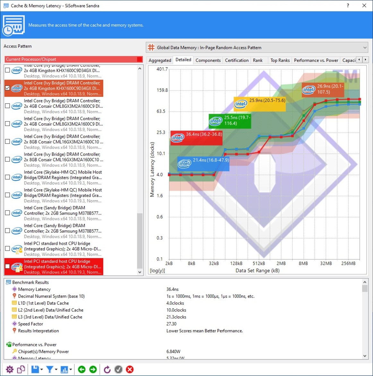Open the Performance vs. Power tab

(316, 60)
